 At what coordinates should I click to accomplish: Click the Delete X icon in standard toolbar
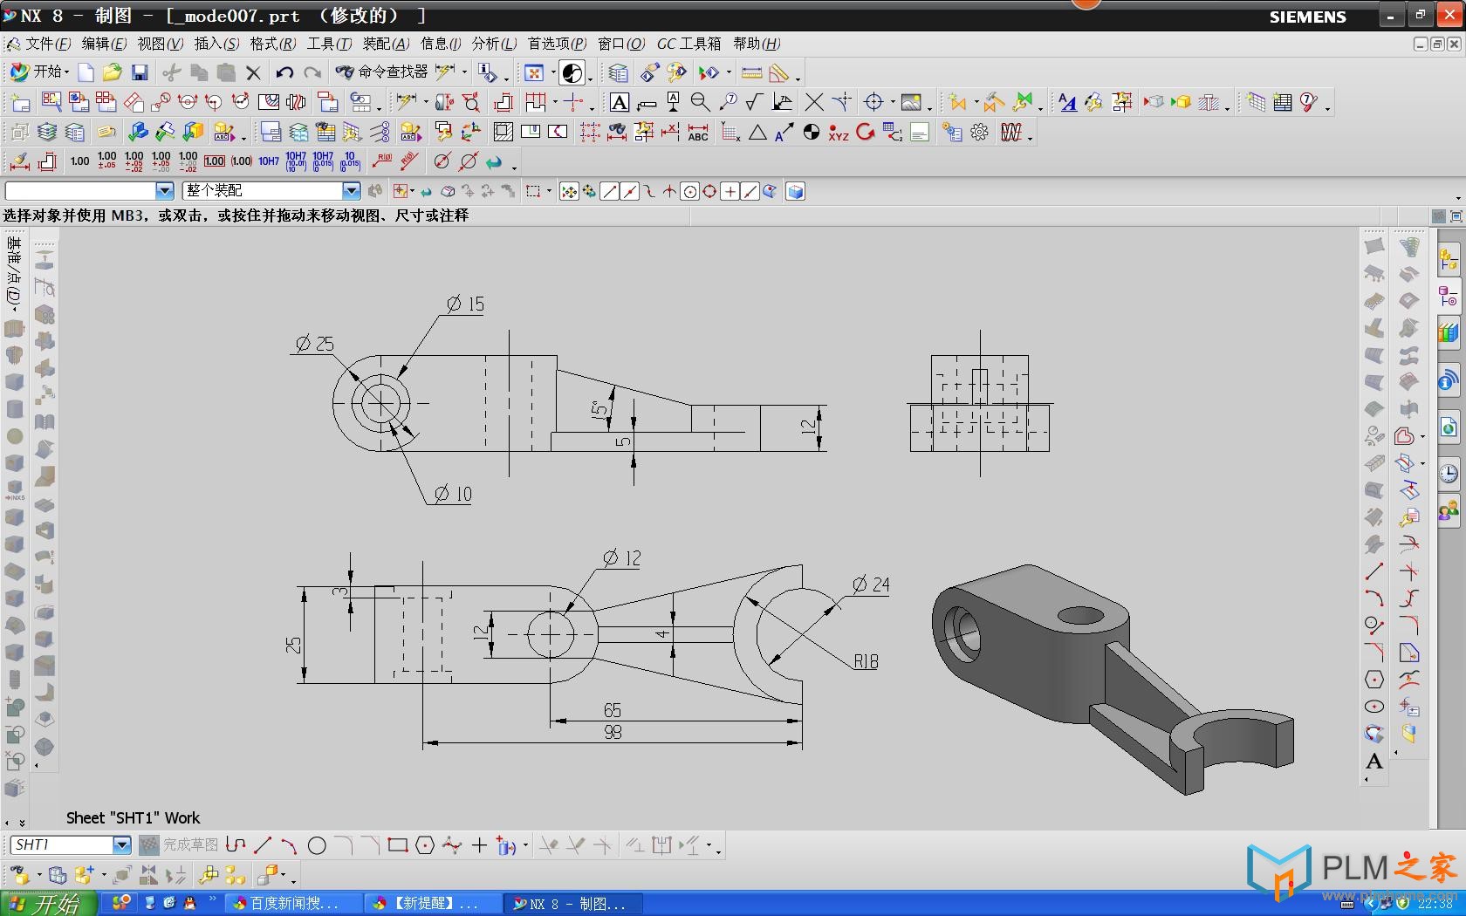253,72
